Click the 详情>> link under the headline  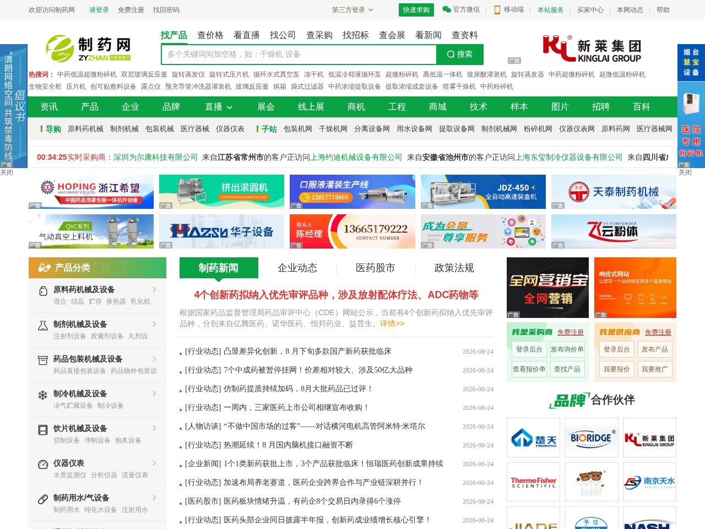392,323
